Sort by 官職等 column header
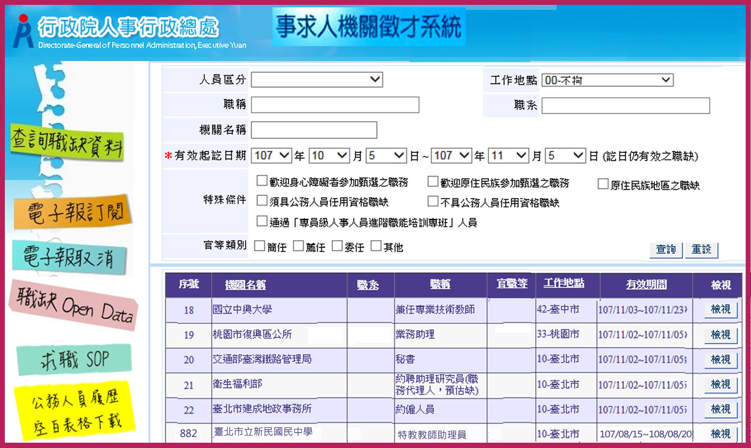The width and height of the screenshot is (751, 448). [x=512, y=284]
